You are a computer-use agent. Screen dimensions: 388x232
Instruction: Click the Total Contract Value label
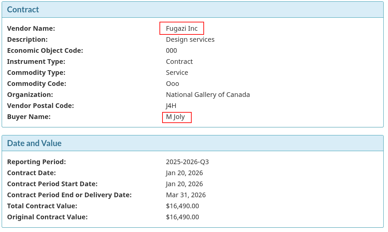pyautogui.click(x=42, y=206)
